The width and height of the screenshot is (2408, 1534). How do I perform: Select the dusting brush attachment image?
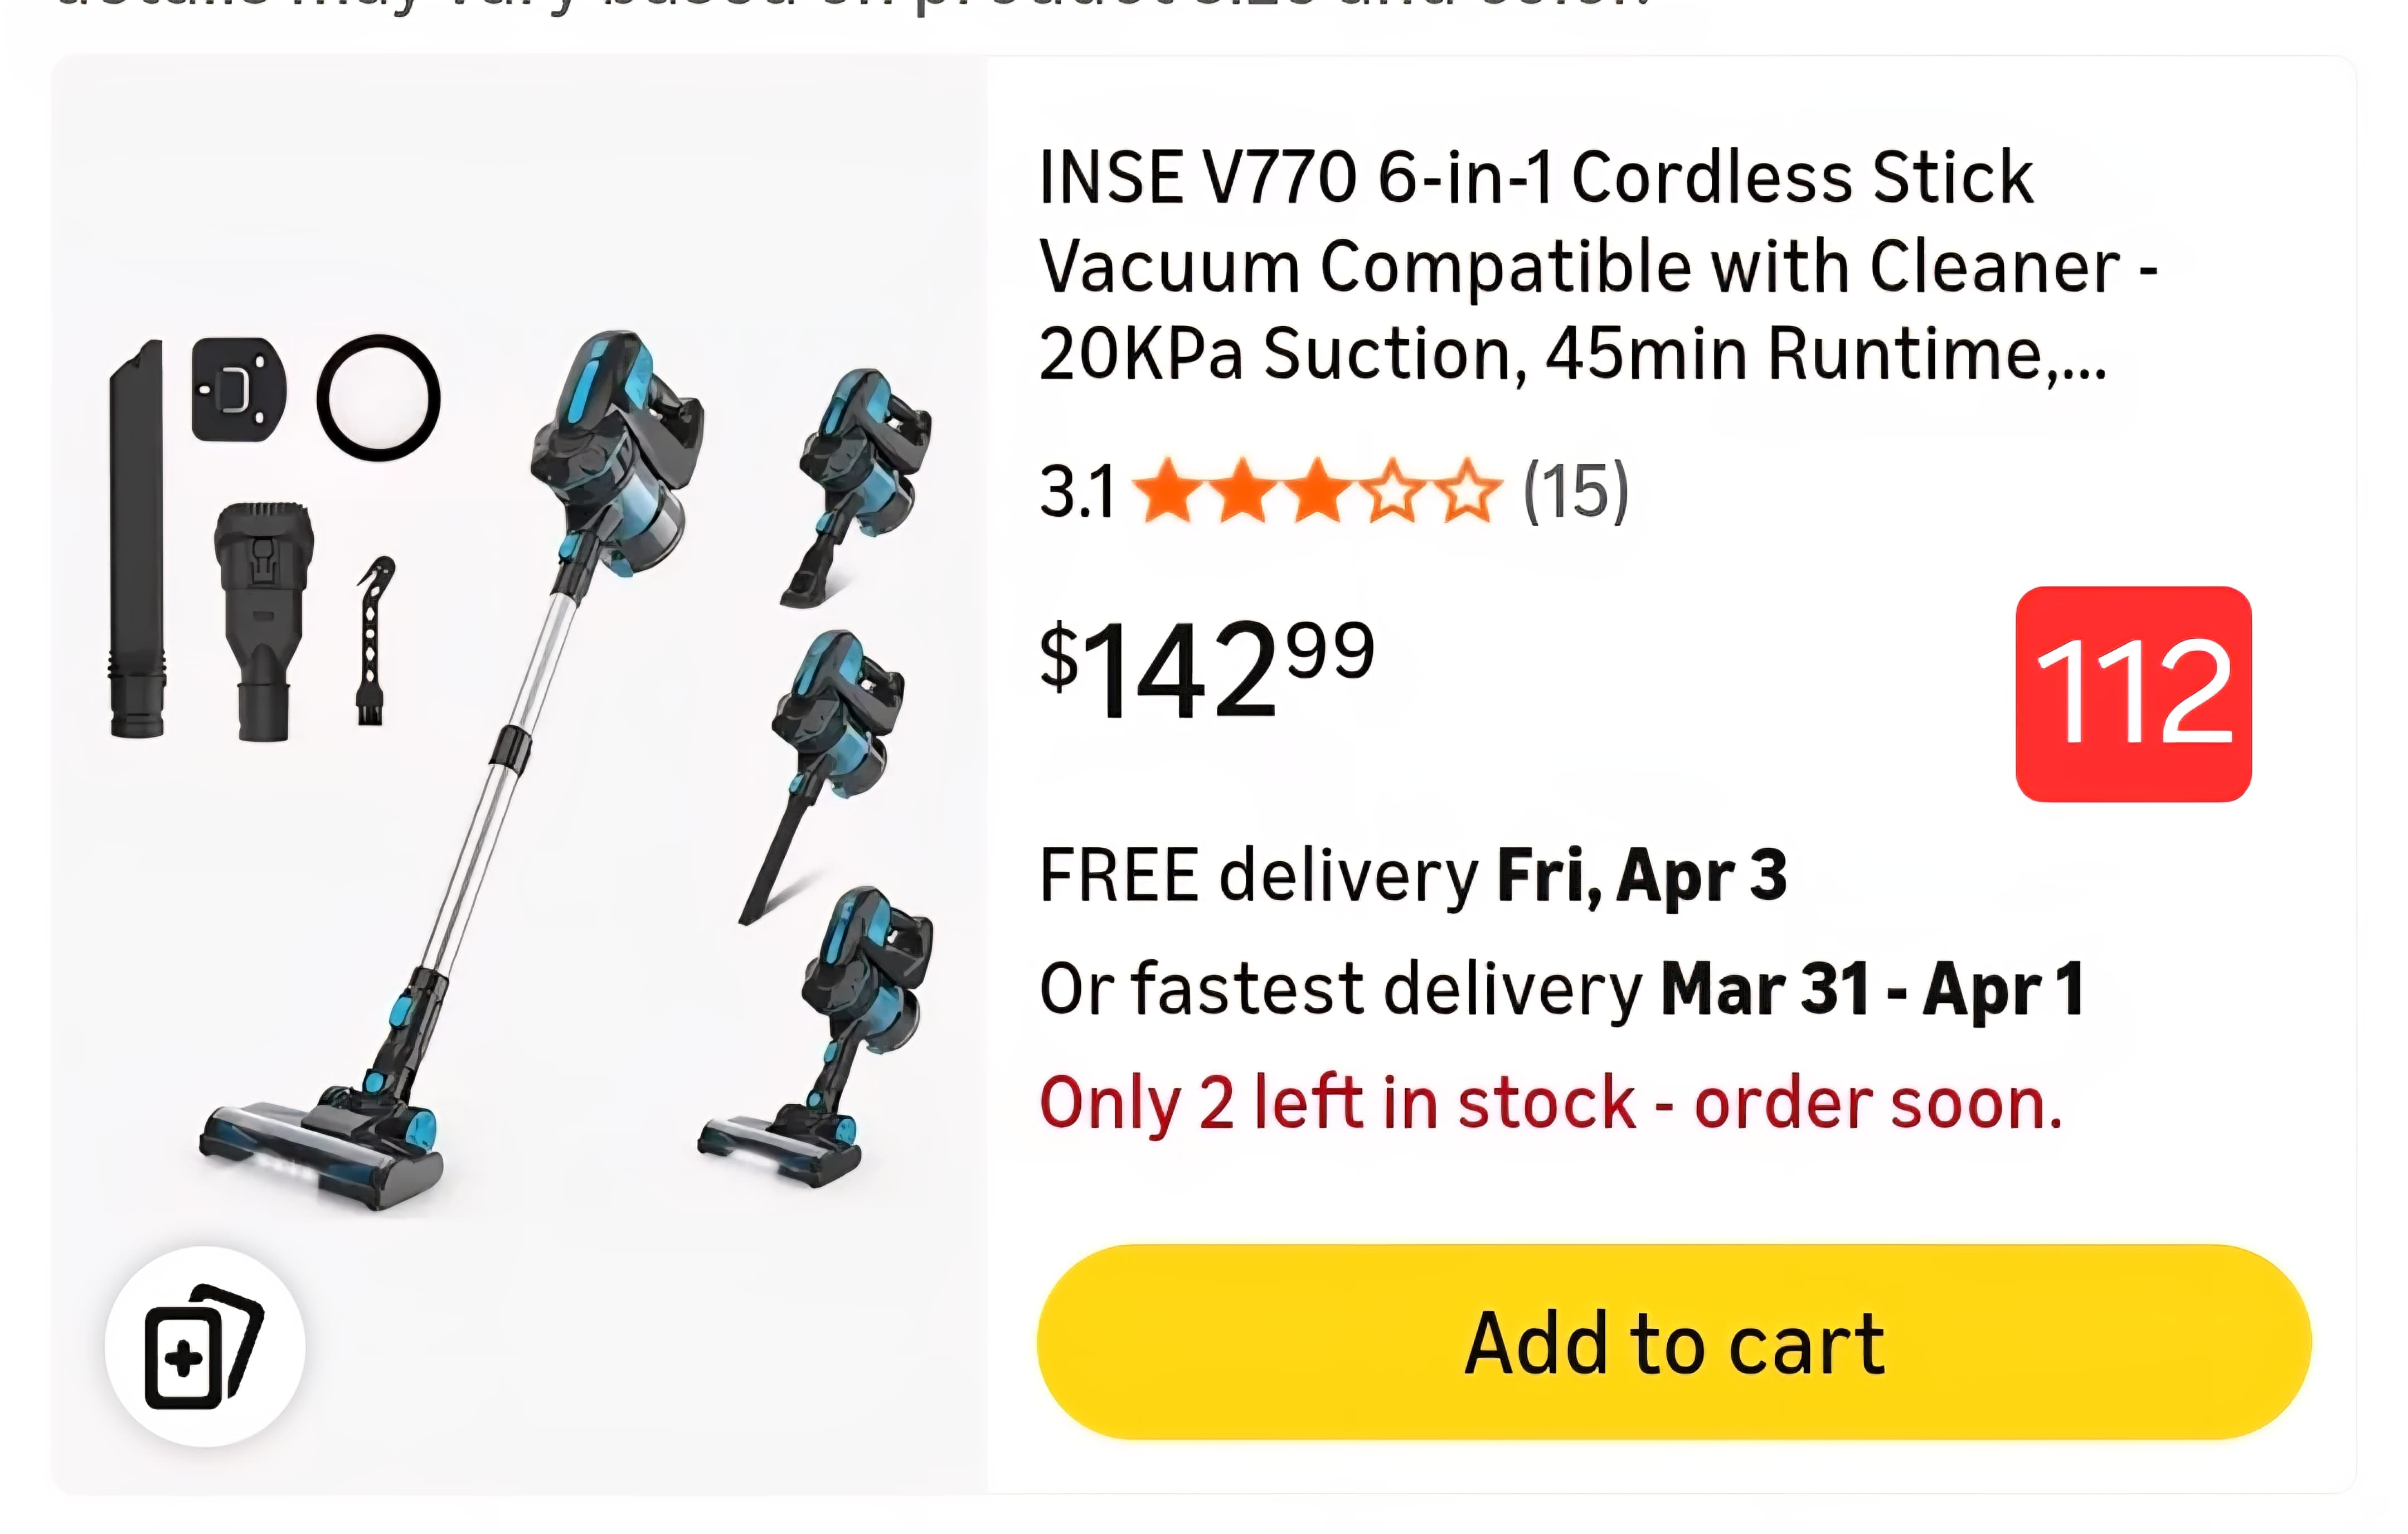pyautogui.click(x=263, y=620)
